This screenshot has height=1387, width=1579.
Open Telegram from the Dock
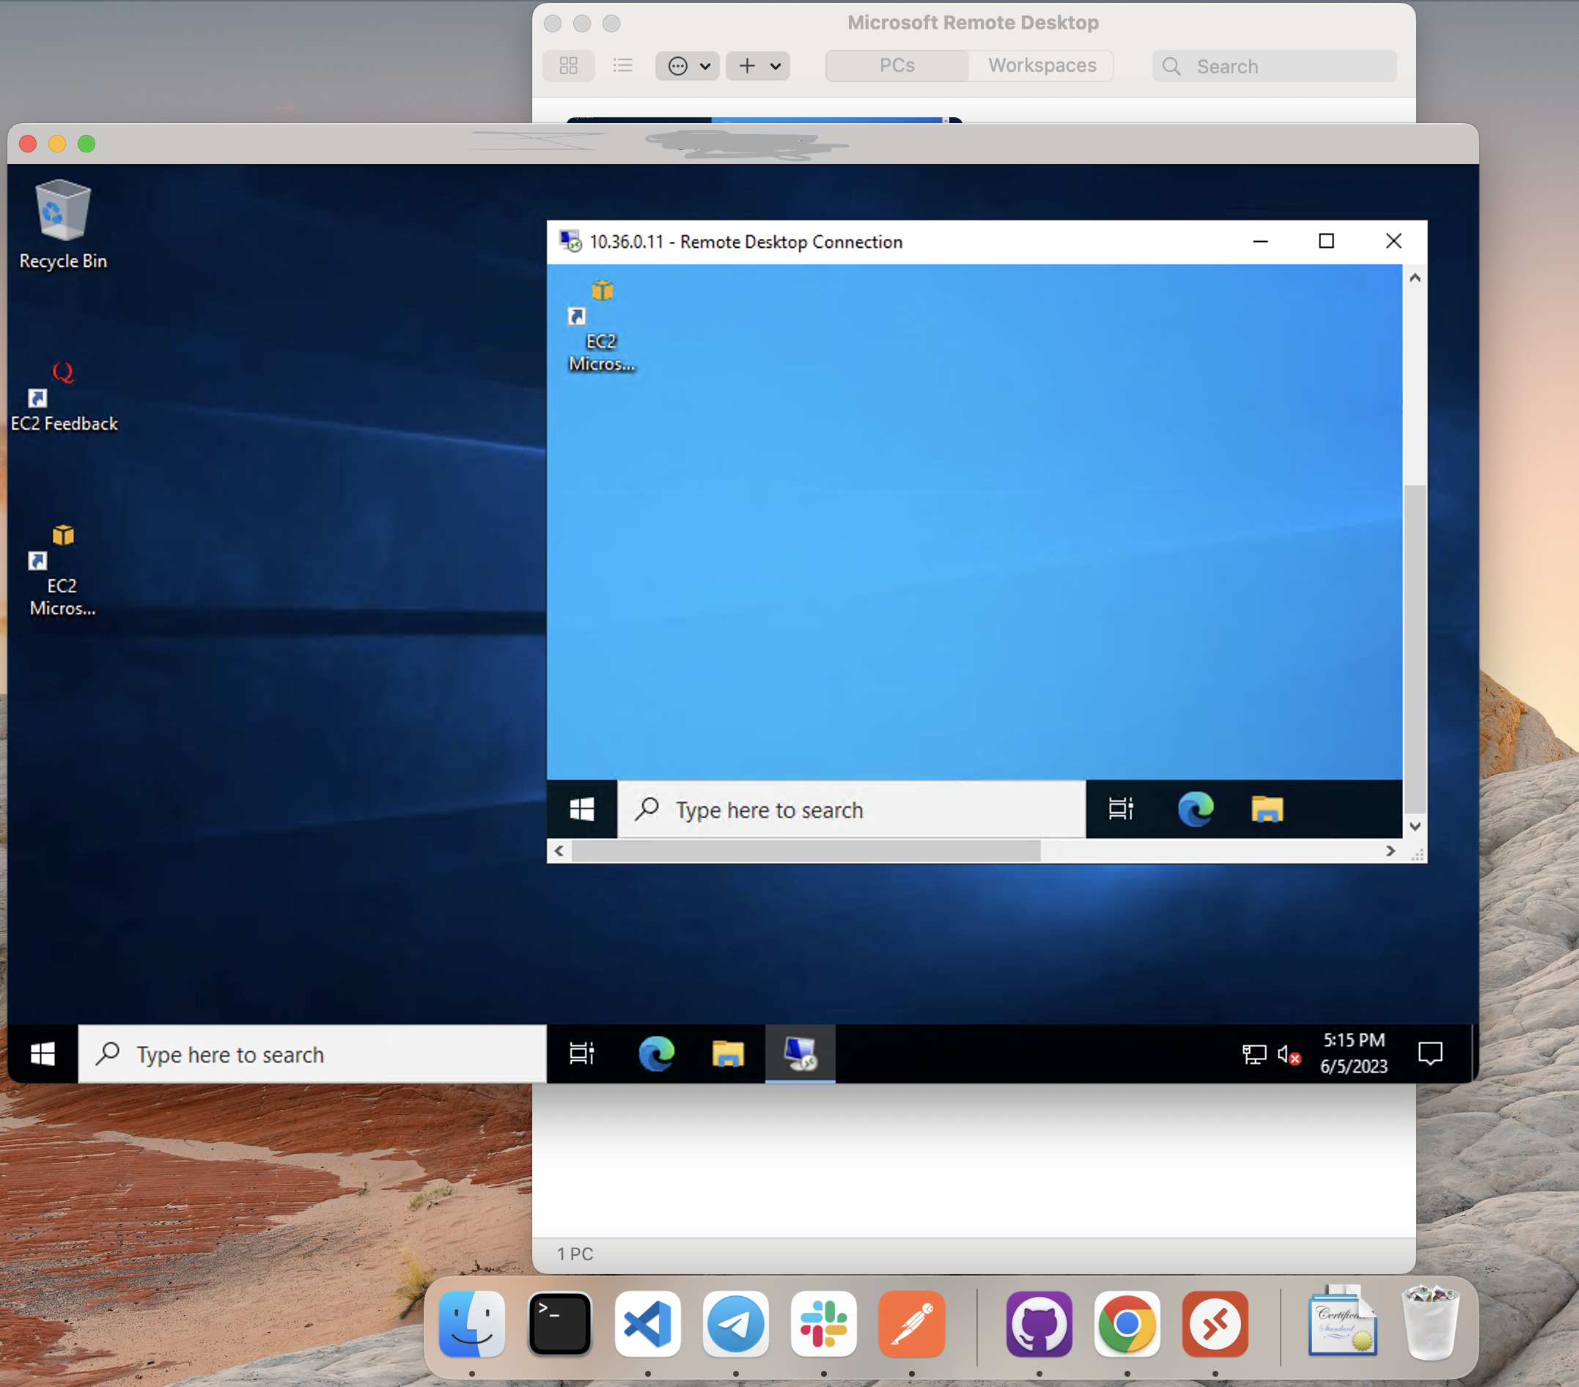(735, 1324)
